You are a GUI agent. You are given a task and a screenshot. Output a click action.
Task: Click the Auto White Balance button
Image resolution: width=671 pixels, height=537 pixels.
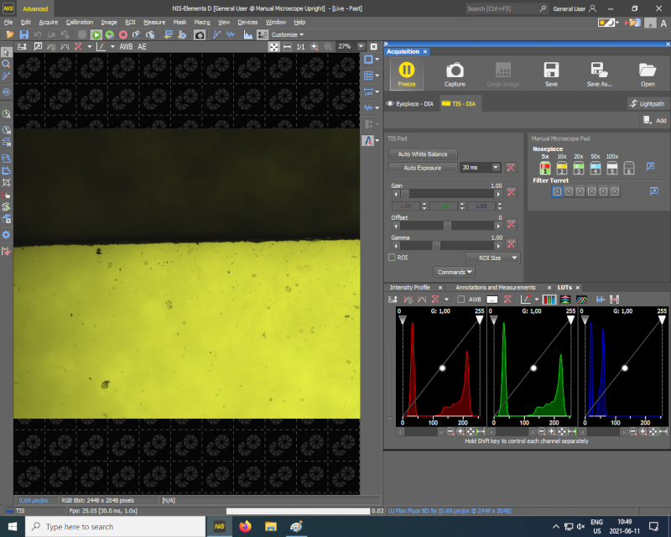pos(423,154)
